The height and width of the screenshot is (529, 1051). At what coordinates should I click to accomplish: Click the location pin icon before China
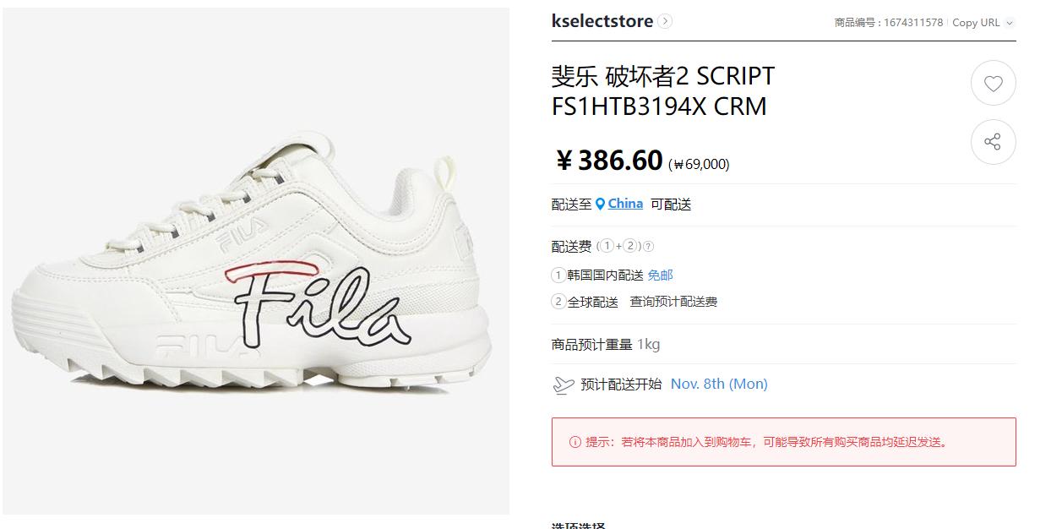pos(600,204)
